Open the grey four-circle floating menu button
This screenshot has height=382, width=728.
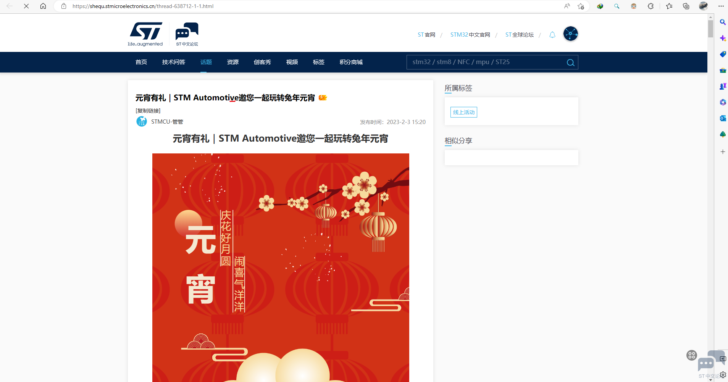[691, 355]
